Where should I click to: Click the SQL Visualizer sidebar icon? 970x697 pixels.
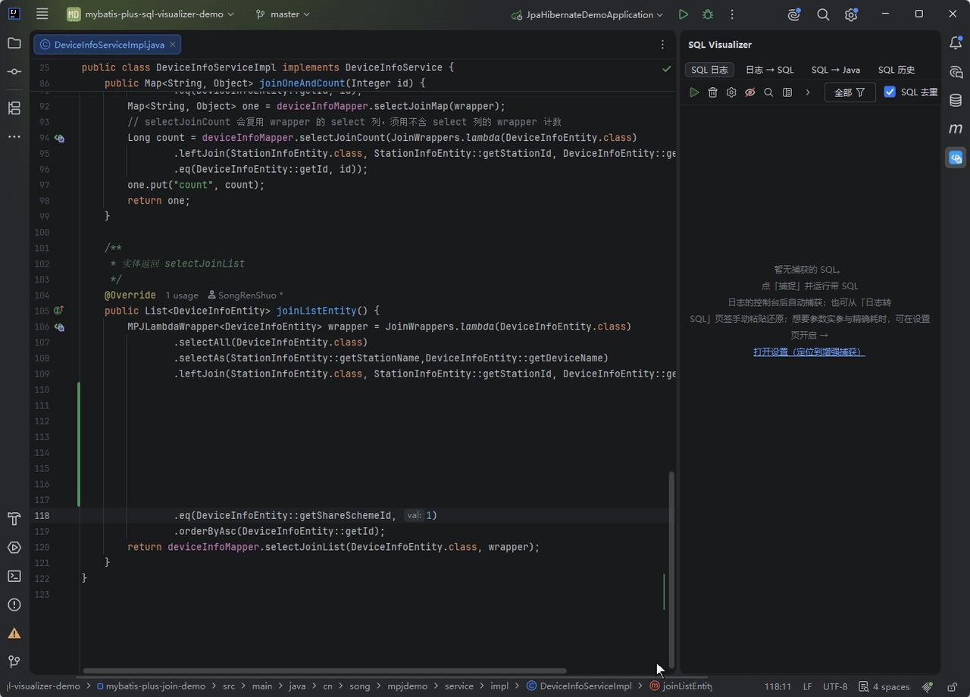[956, 158]
